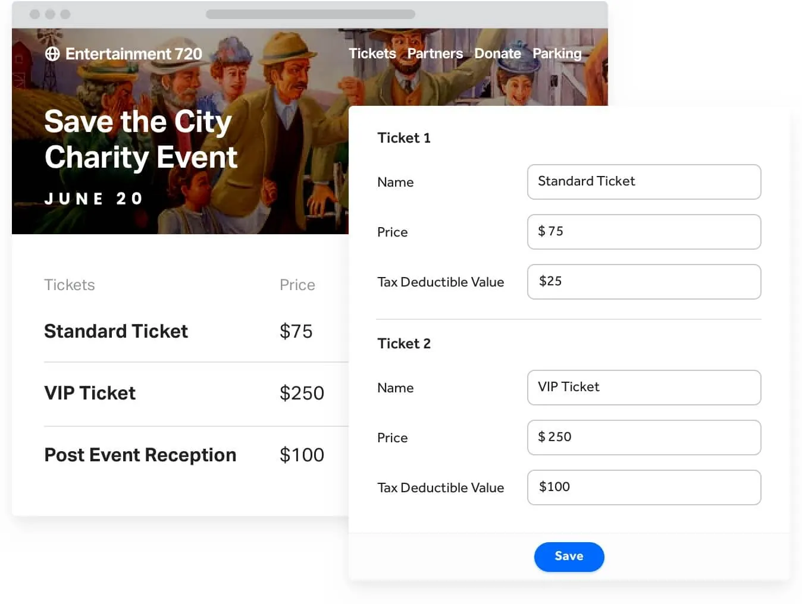The image size is (802, 604).
Task: Click the Entertainment 720 site name link
Action: (x=134, y=54)
